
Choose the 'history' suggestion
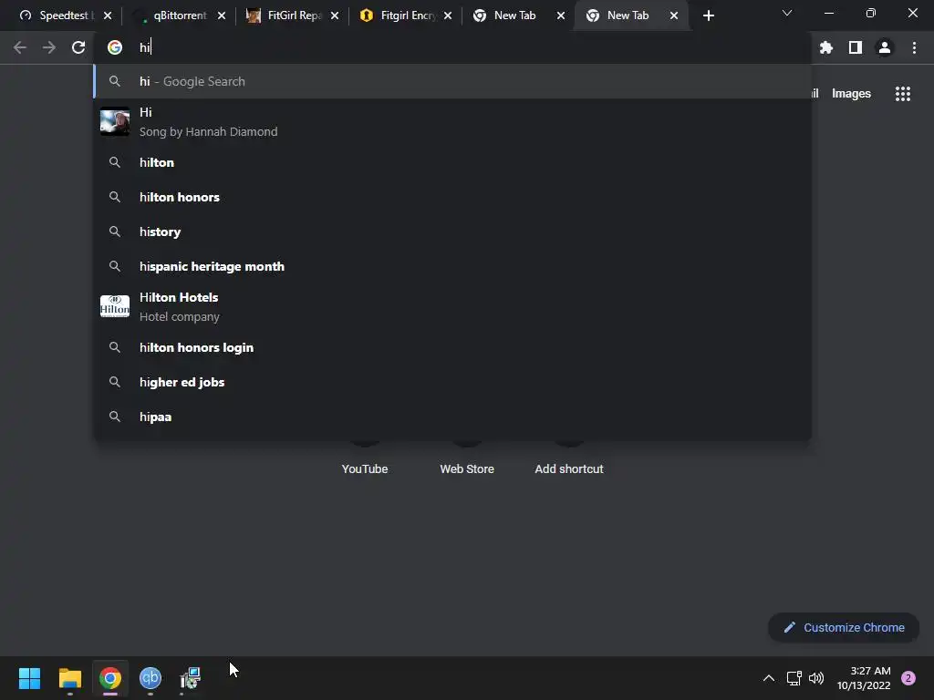click(452, 232)
